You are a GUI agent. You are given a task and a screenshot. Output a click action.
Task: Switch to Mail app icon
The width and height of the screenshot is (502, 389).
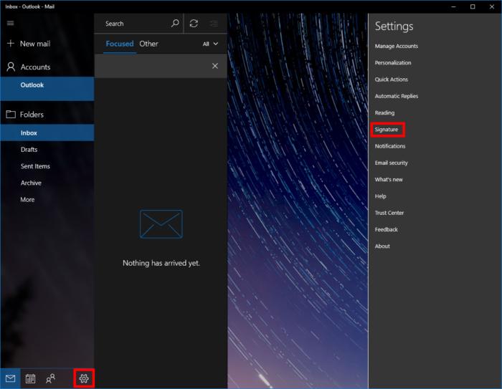[10, 379]
